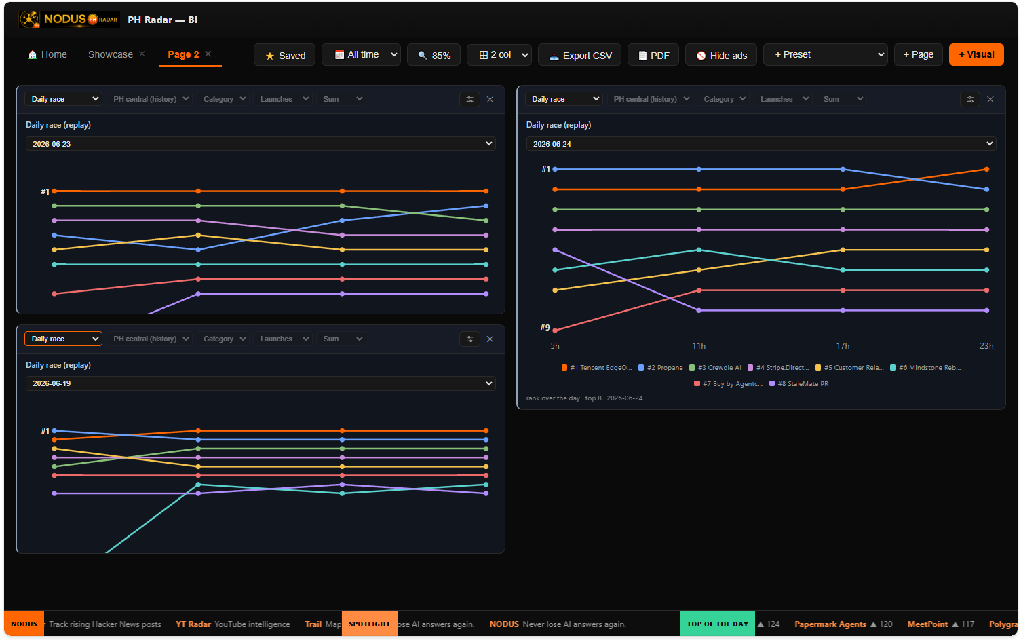
Task: Close the 2026-06-24 panel
Action: 990,100
